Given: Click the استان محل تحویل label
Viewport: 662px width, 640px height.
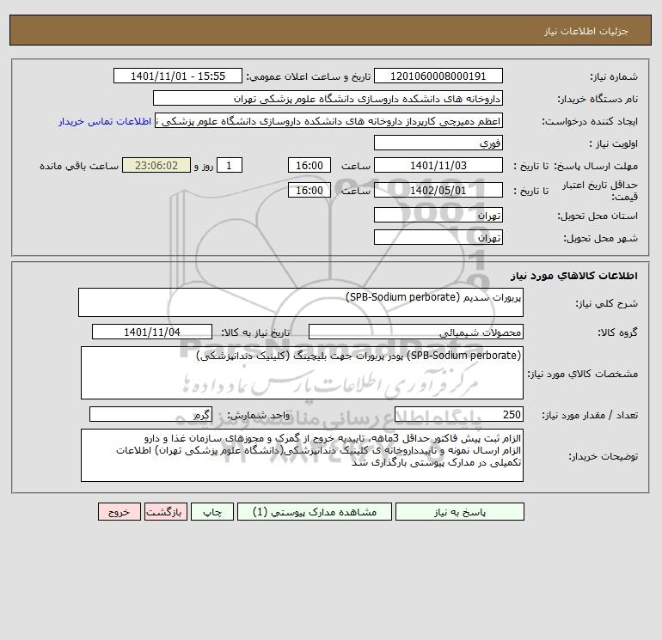Looking at the screenshot, I should 598,216.
